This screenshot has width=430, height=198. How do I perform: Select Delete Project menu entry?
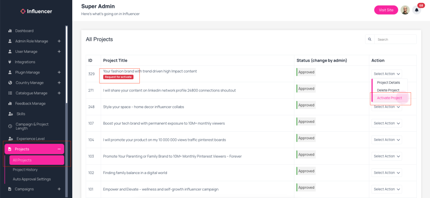pyautogui.click(x=388, y=90)
